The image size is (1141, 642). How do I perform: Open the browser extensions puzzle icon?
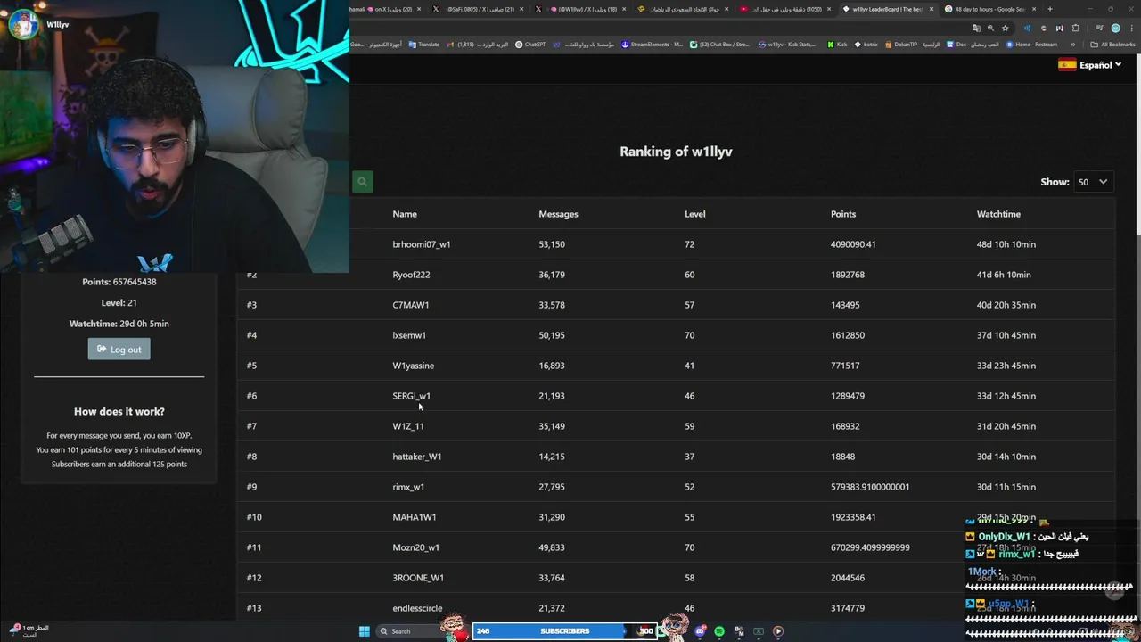coord(1075,28)
